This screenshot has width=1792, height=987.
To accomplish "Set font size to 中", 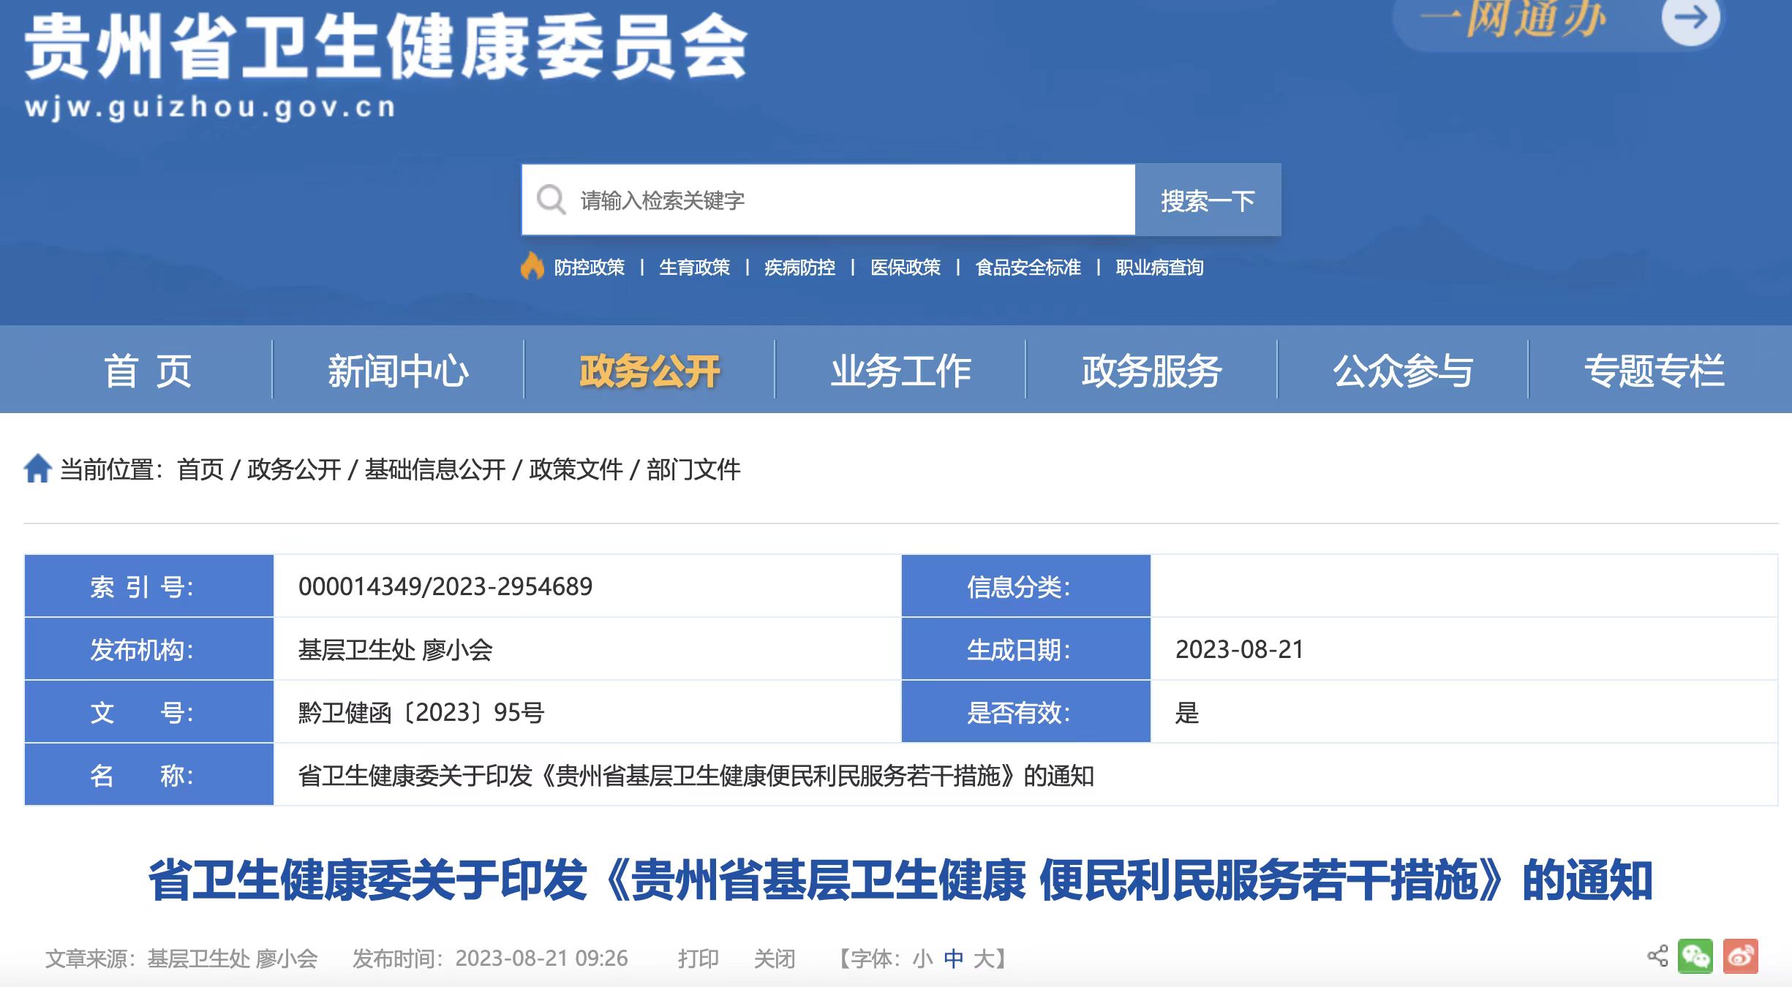I will pyautogui.click(x=953, y=958).
